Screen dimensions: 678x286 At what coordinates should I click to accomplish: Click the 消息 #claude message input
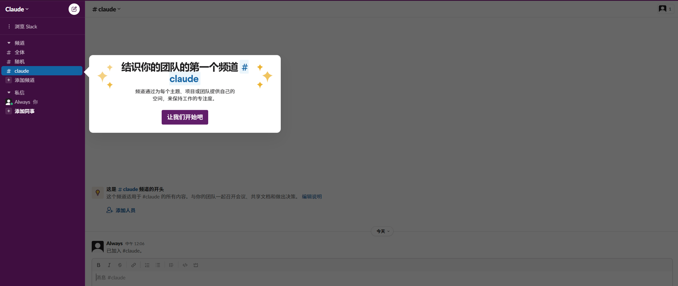click(x=382, y=278)
